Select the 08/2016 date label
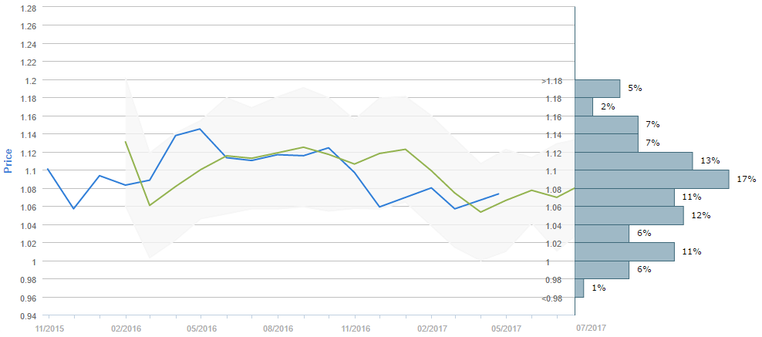 (277, 327)
